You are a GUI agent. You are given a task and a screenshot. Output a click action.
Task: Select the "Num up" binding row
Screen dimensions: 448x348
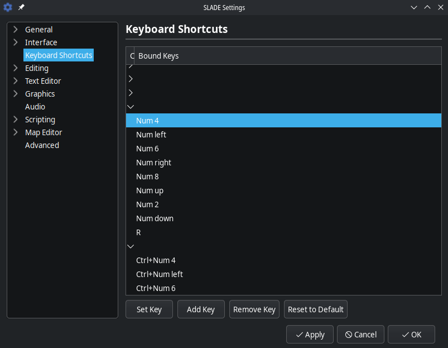[x=284, y=190]
